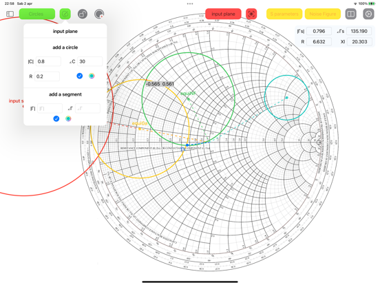The width and height of the screenshot is (380, 285).
Task: Tap the round marker icon with red dot
Action: click(99, 14)
